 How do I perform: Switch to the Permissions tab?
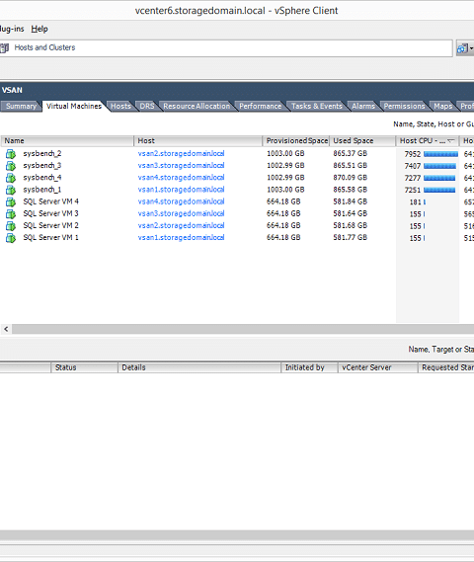[x=404, y=106]
